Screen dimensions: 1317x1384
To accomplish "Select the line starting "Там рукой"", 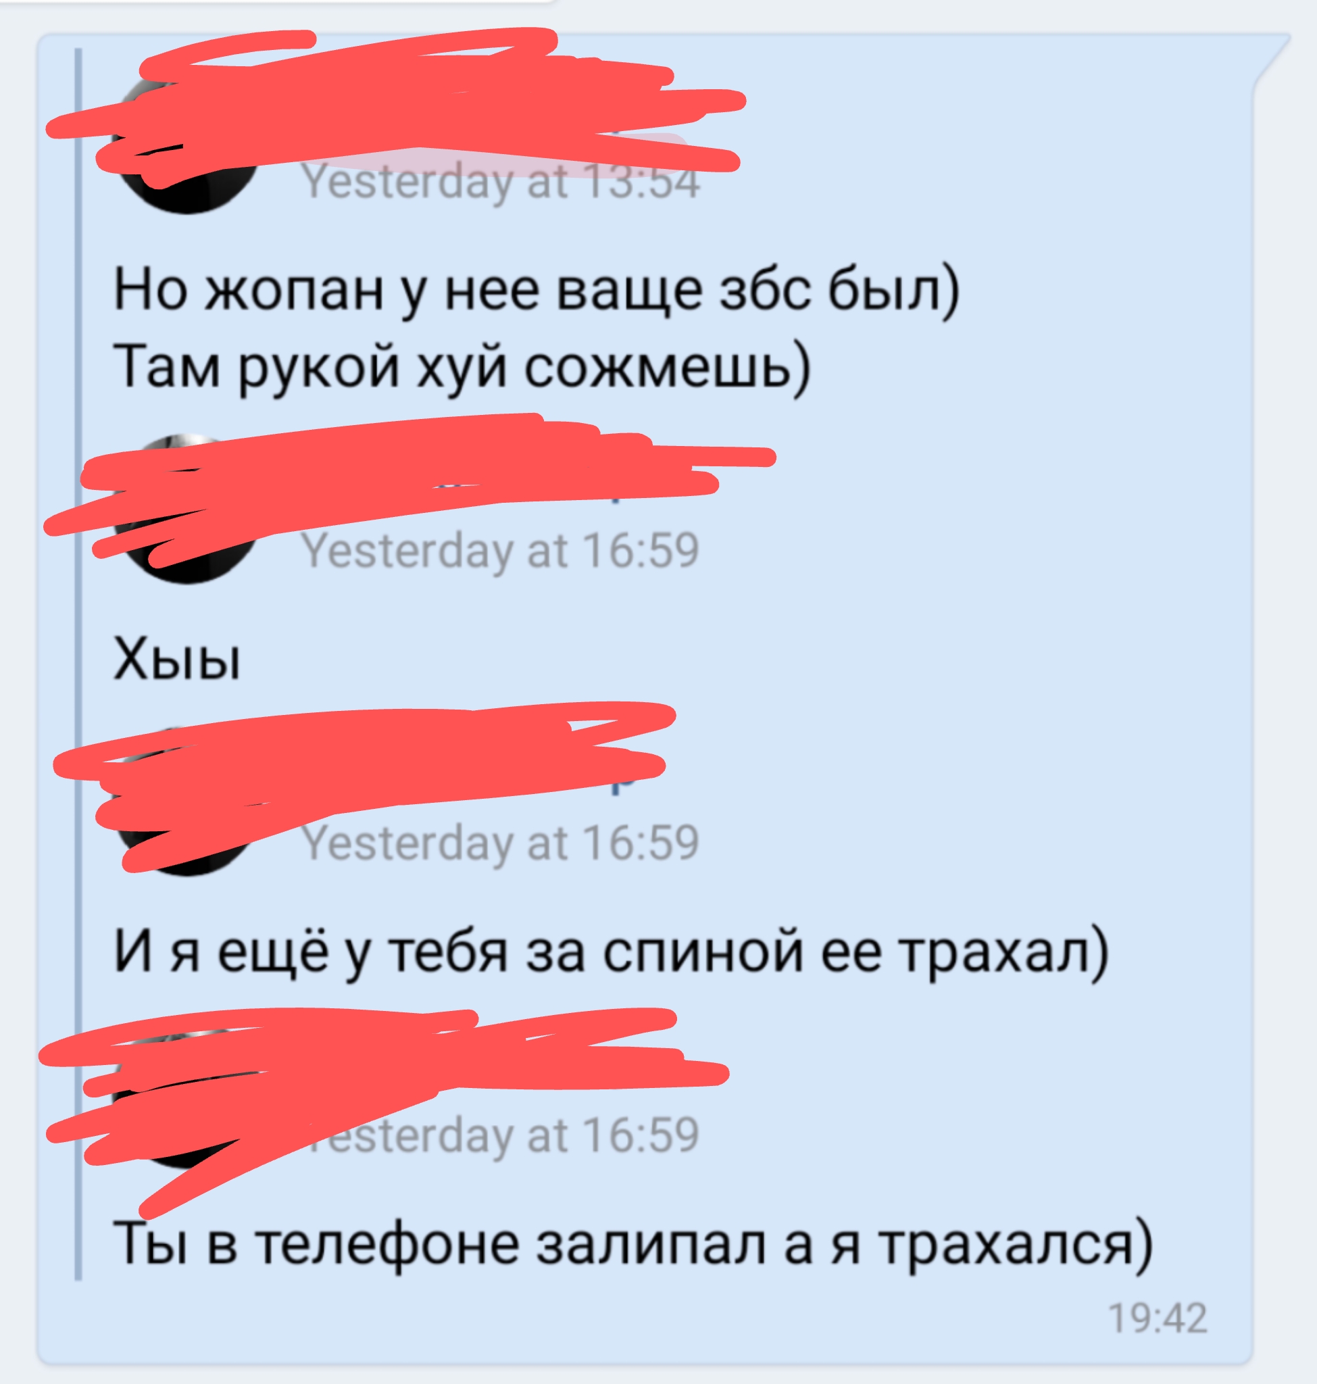I will click(x=462, y=367).
